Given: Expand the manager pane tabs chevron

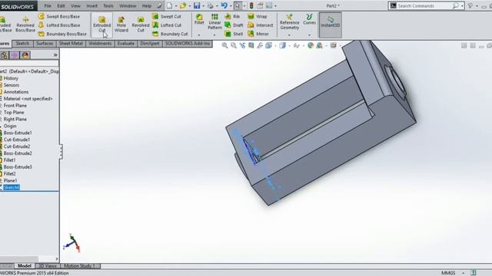Looking at the screenshot, I should click(x=55, y=55).
